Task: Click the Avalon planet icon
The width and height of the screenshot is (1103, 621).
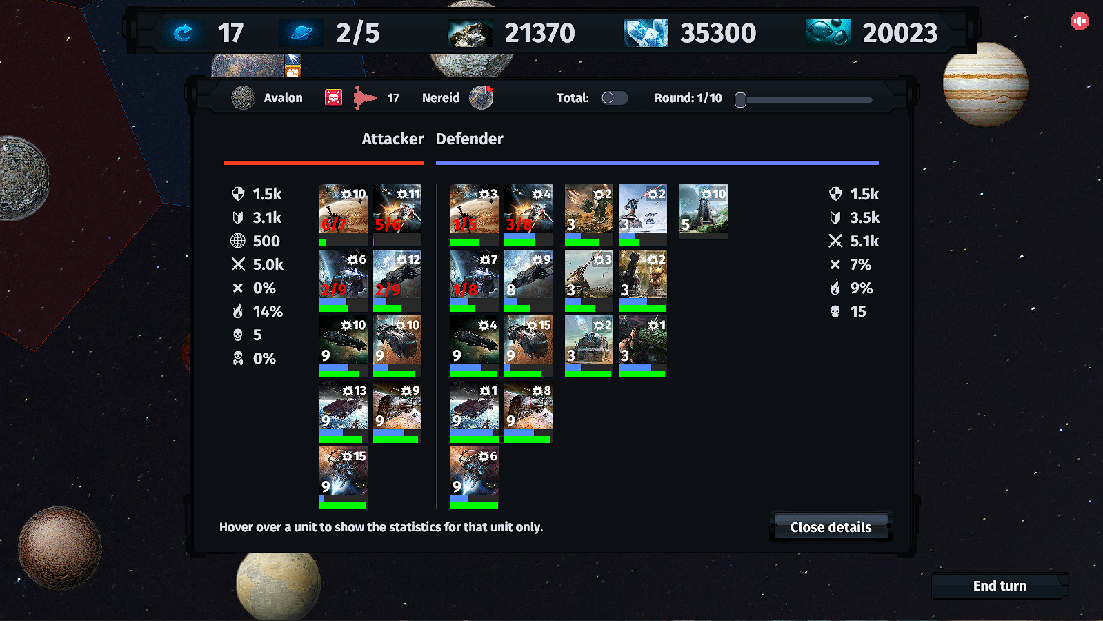Action: pyautogui.click(x=243, y=98)
